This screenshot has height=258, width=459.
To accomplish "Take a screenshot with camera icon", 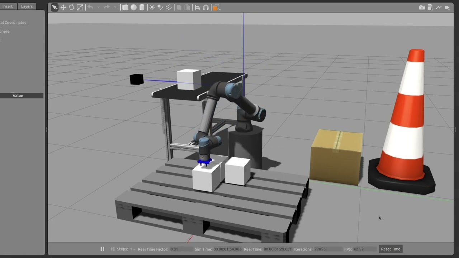I will [x=422, y=7].
